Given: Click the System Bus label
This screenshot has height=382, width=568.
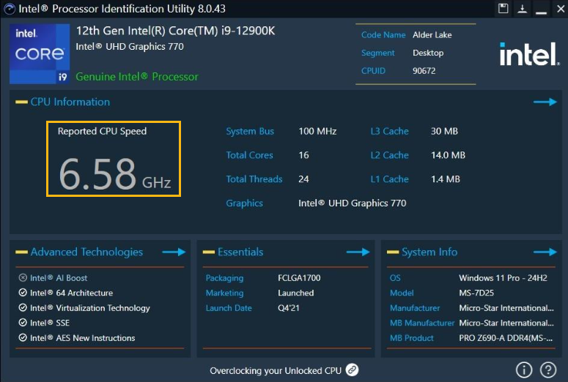Looking at the screenshot, I should [250, 131].
